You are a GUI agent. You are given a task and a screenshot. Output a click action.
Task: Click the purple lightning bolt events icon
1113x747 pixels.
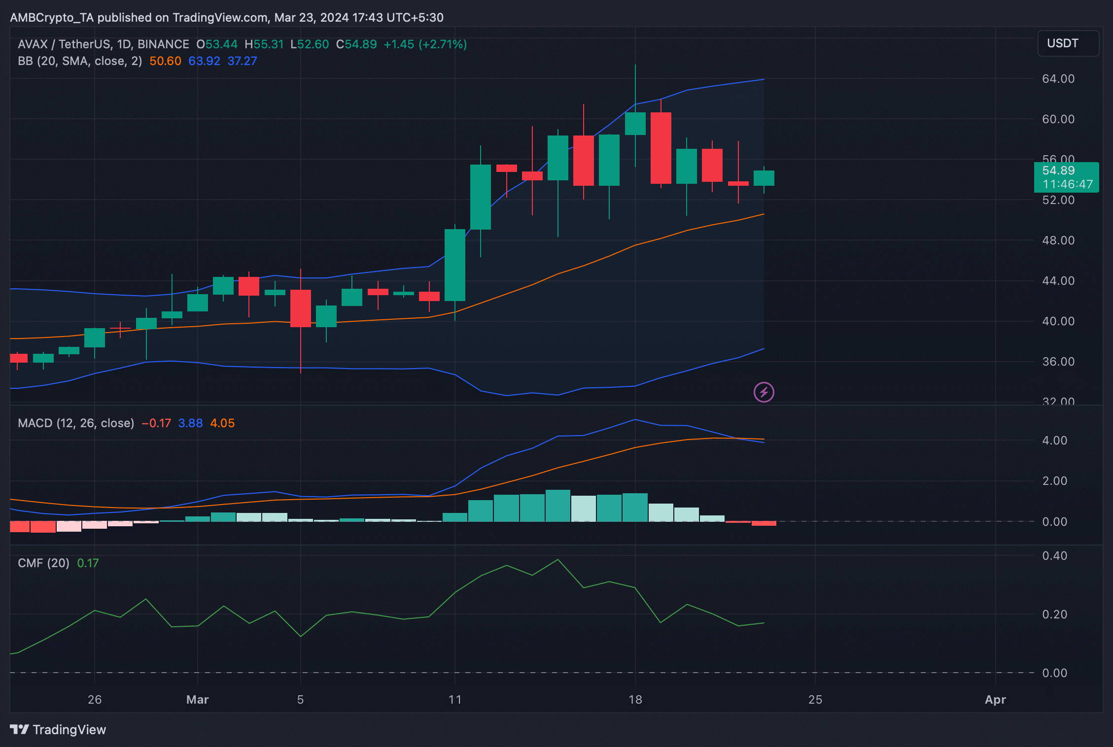(x=764, y=392)
